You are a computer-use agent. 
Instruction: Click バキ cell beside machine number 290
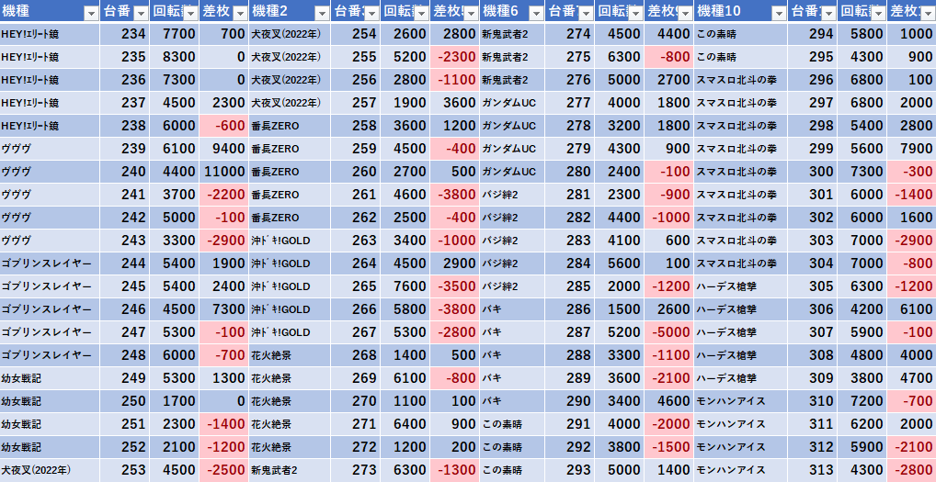coord(512,401)
